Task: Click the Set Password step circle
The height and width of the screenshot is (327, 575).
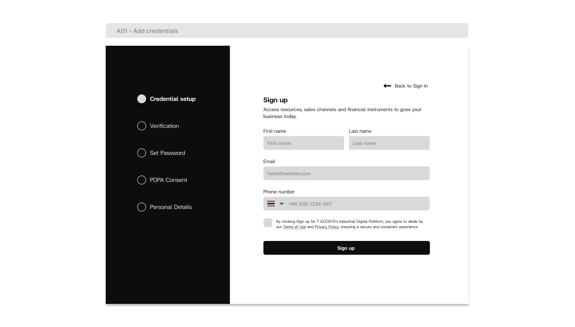Action: point(142,153)
